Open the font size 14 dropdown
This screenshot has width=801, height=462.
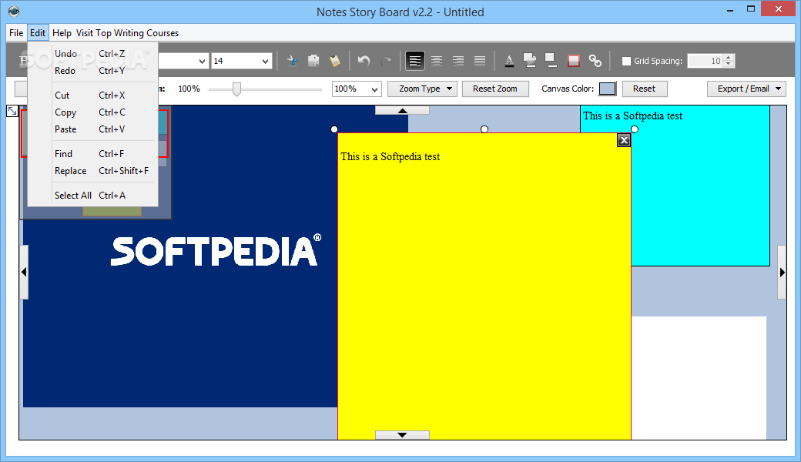click(x=265, y=61)
